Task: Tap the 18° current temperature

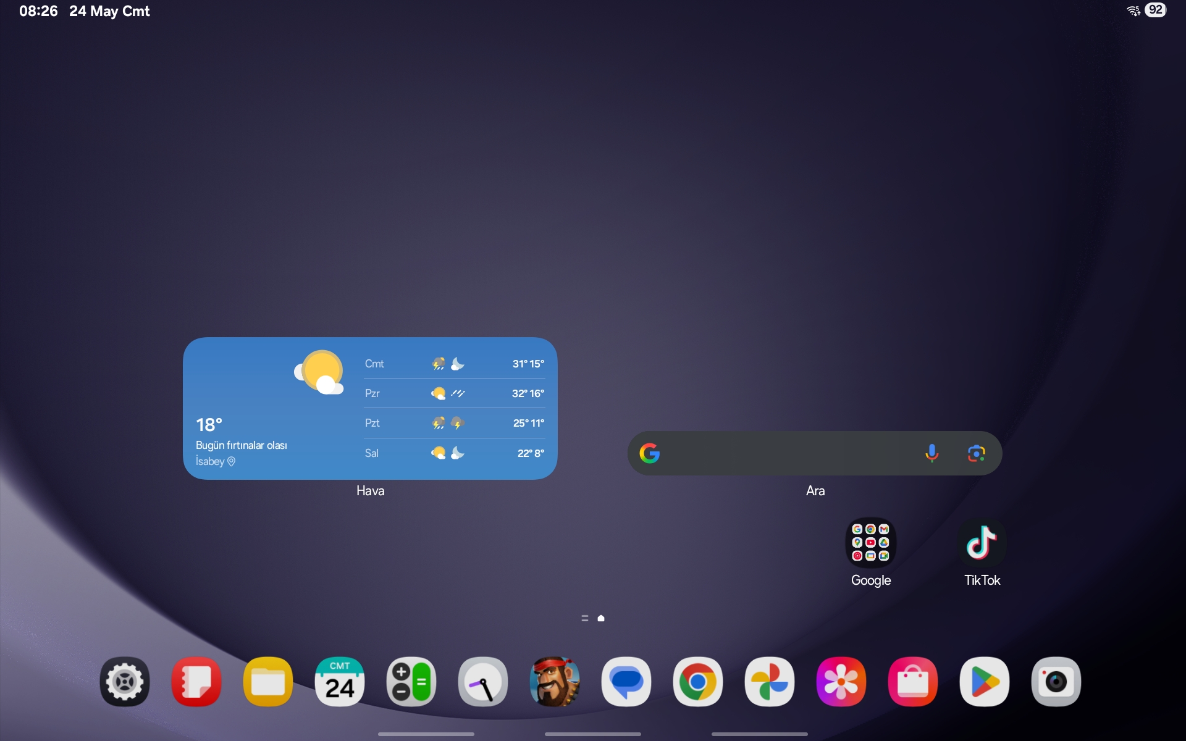Action: (x=209, y=425)
